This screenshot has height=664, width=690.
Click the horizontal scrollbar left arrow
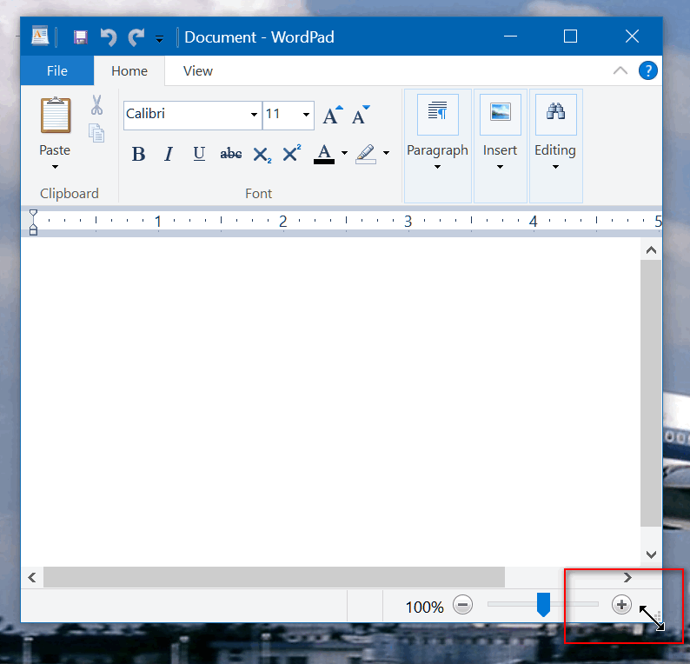click(x=31, y=577)
